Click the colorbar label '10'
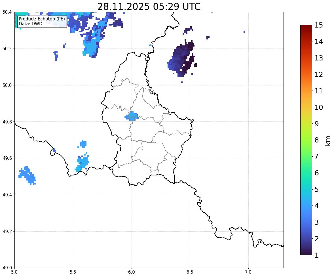Viewport: 334px width, 277px height. [x=319, y=107]
